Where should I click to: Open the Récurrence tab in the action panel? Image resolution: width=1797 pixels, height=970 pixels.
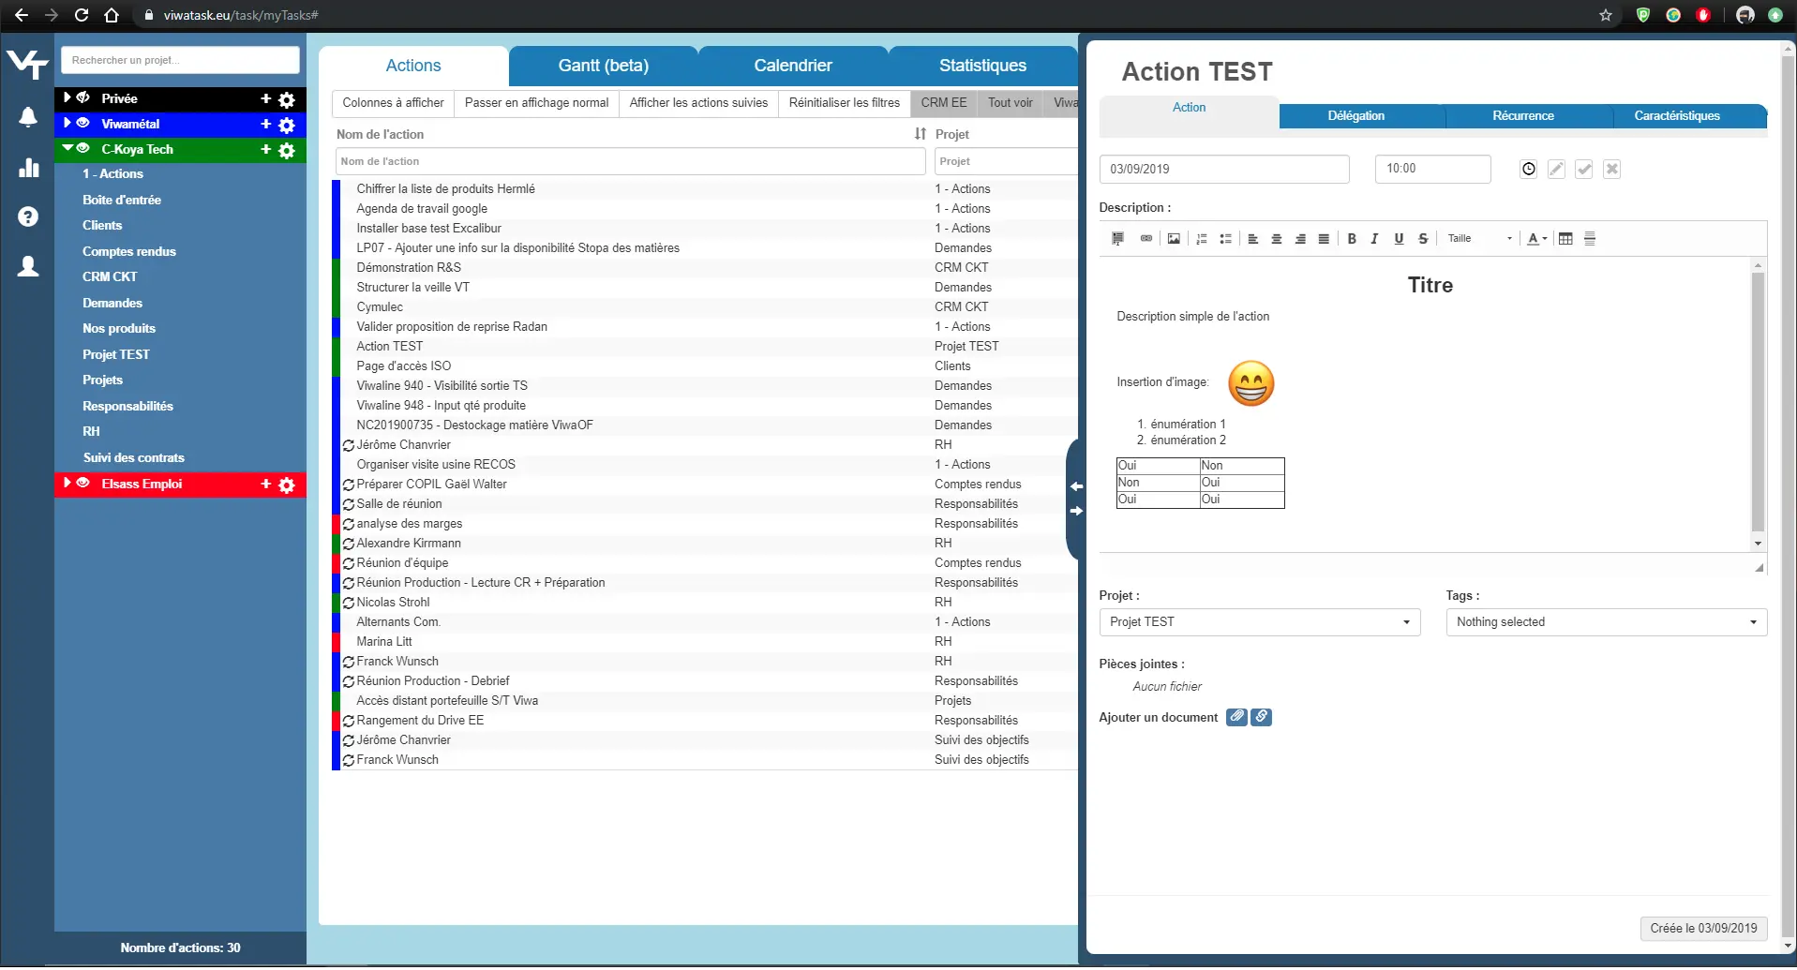click(x=1522, y=116)
